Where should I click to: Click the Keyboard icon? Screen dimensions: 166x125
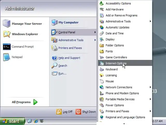[102, 69]
